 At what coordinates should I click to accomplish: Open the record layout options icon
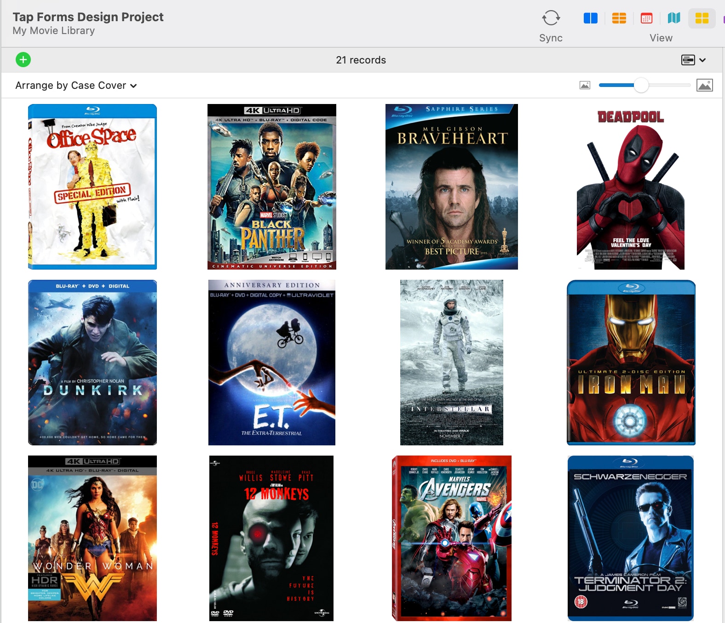[688, 60]
